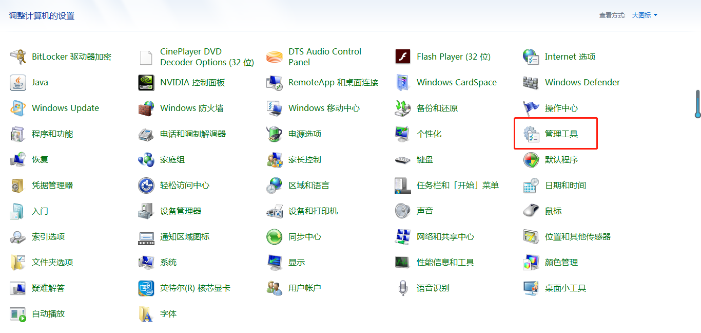
Task: Open the 网络和共享中心 icon
Action: [x=403, y=236]
